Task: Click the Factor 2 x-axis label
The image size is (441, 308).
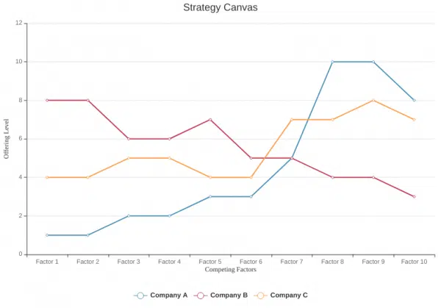Action: click(x=87, y=261)
